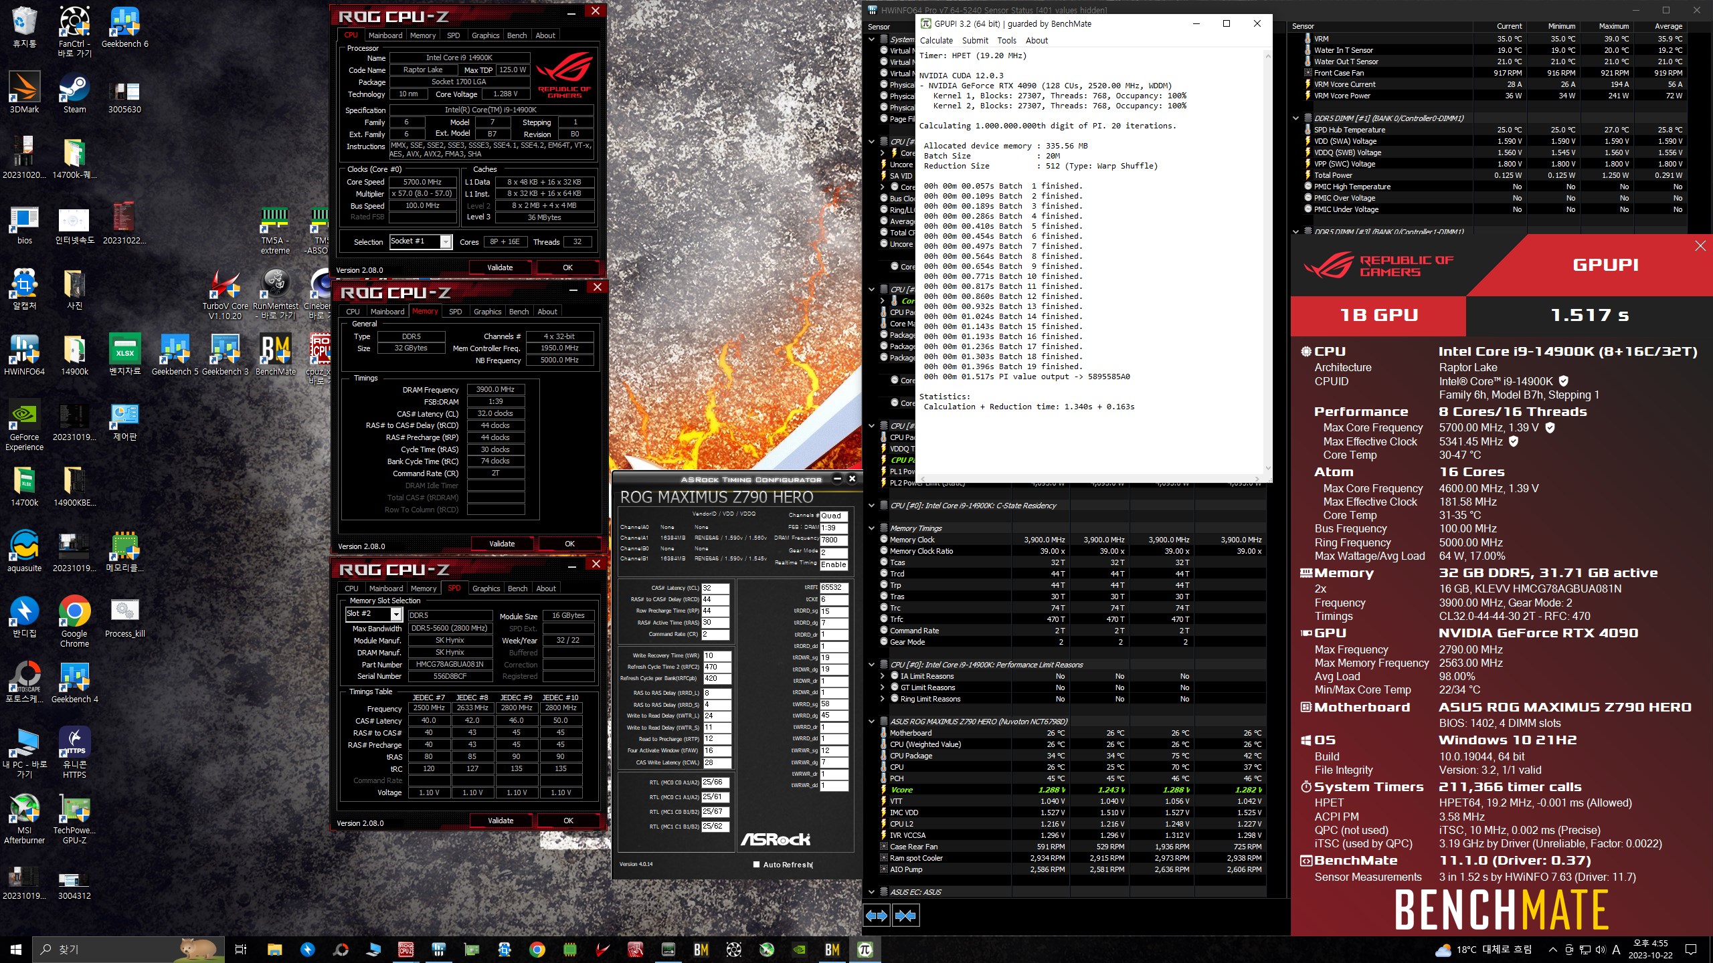Open the TechPowerUp GPU-Z shortcut
The width and height of the screenshot is (1713, 963).
click(74, 819)
